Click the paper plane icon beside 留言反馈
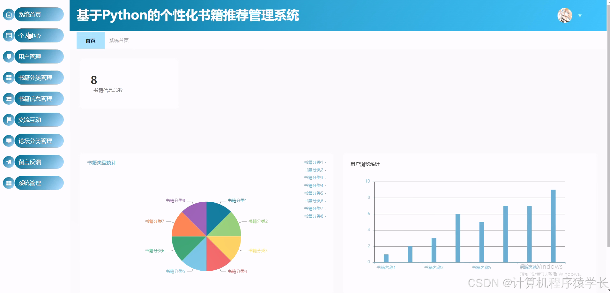610x293 pixels. (x=9, y=162)
